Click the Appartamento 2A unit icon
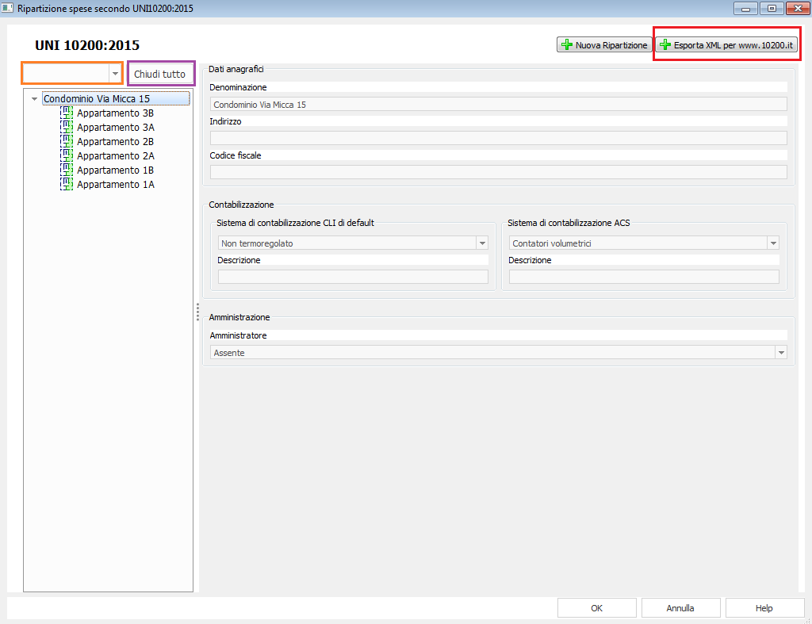Image resolution: width=812 pixels, height=624 pixels. click(x=67, y=156)
